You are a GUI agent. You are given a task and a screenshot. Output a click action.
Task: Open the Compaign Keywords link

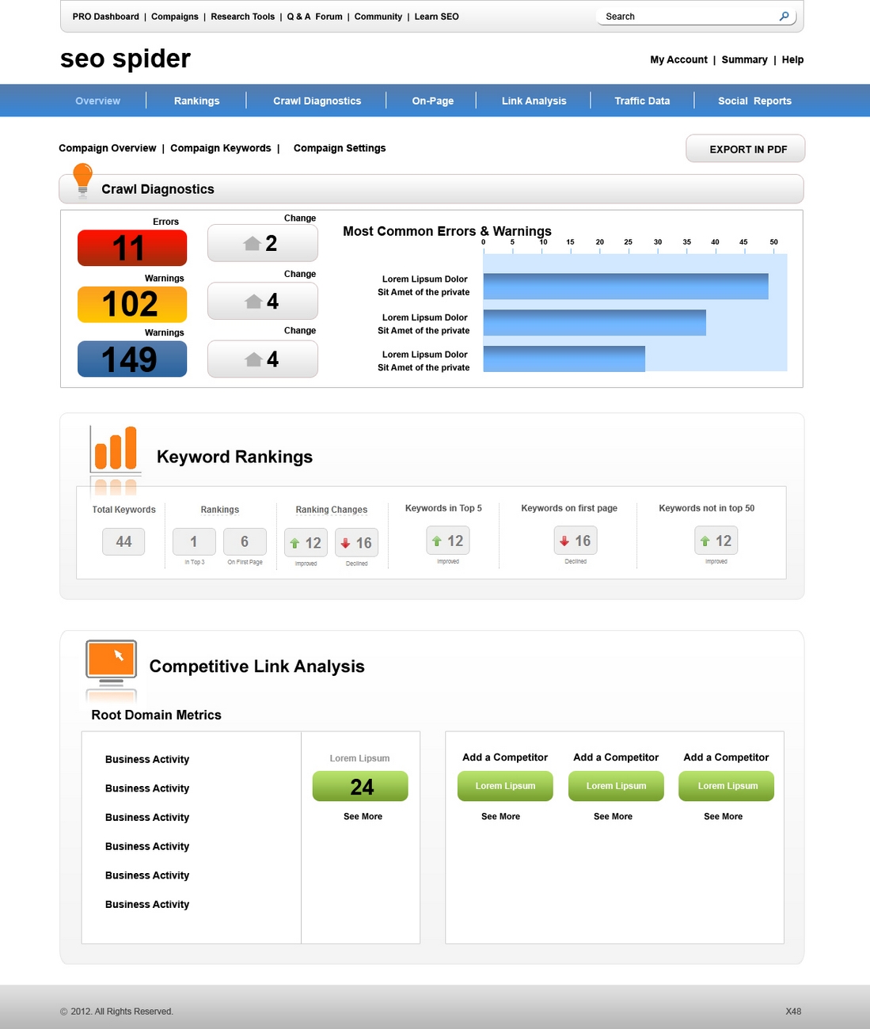click(221, 148)
